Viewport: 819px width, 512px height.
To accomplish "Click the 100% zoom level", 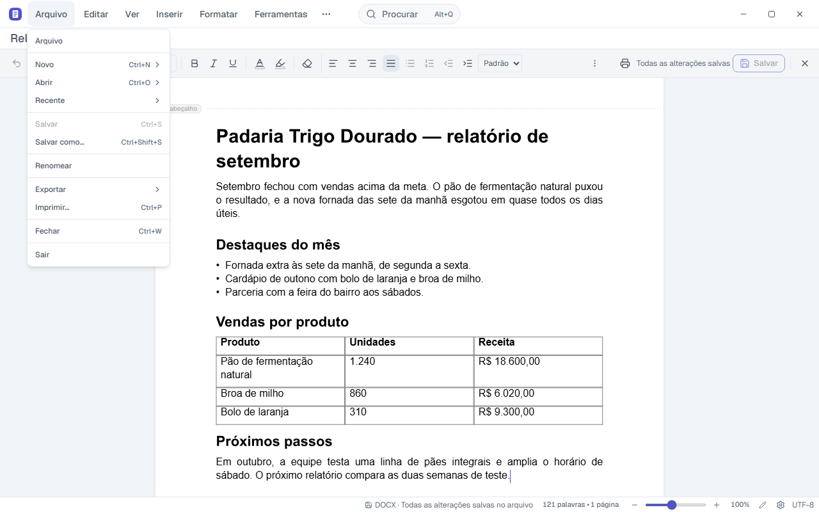I will [740, 505].
